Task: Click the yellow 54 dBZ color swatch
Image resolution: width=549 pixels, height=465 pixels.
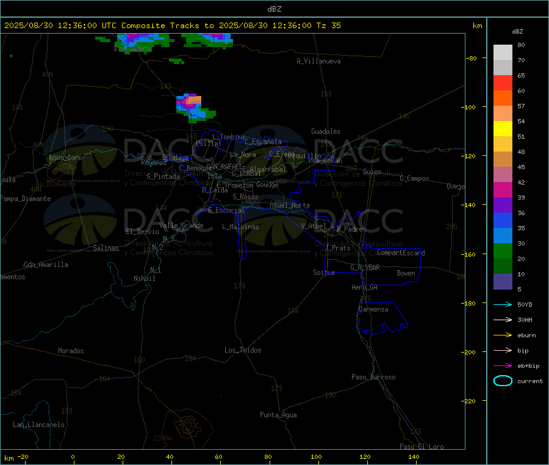Action: (x=503, y=128)
